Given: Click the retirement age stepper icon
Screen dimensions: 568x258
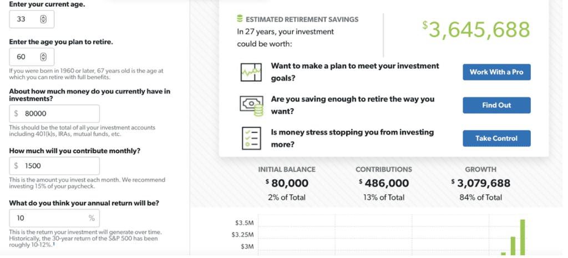Looking at the screenshot, I should [x=43, y=57].
